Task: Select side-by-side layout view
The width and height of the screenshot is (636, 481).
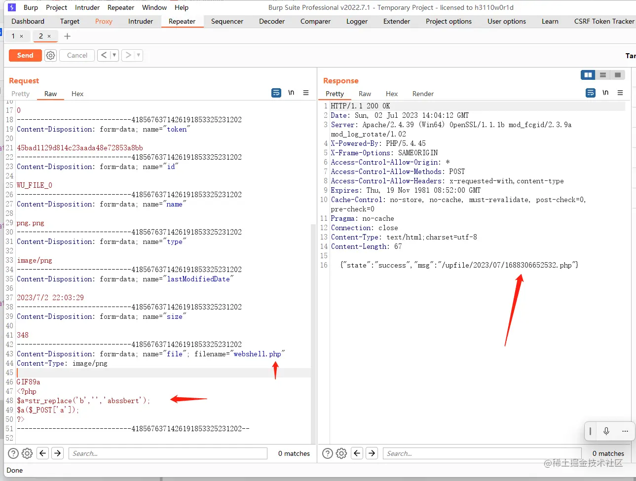Action: (588, 75)
